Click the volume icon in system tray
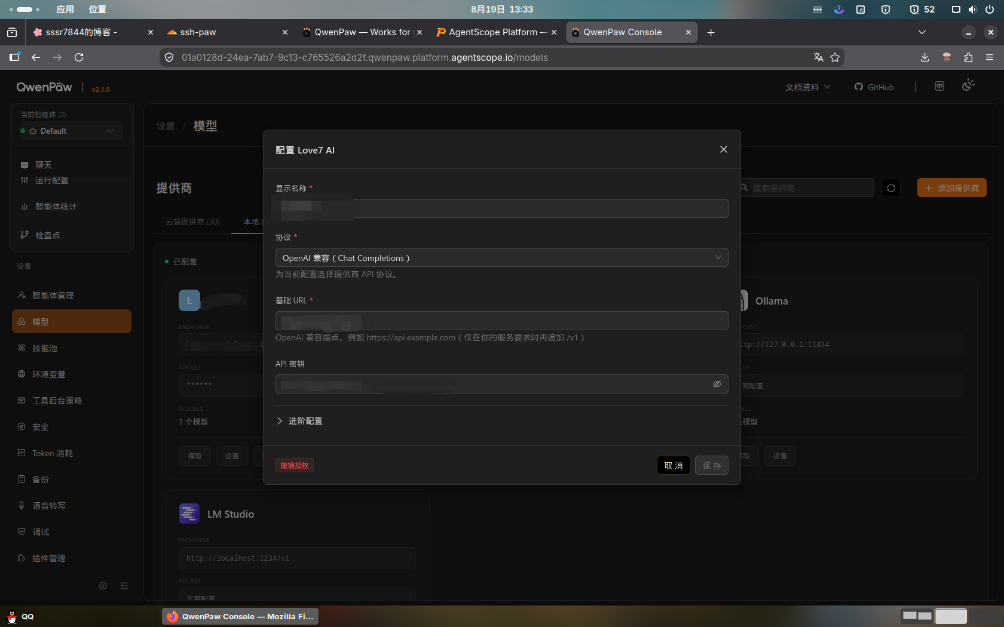This screenshot has height=627, width=1004. pos(972,10)
